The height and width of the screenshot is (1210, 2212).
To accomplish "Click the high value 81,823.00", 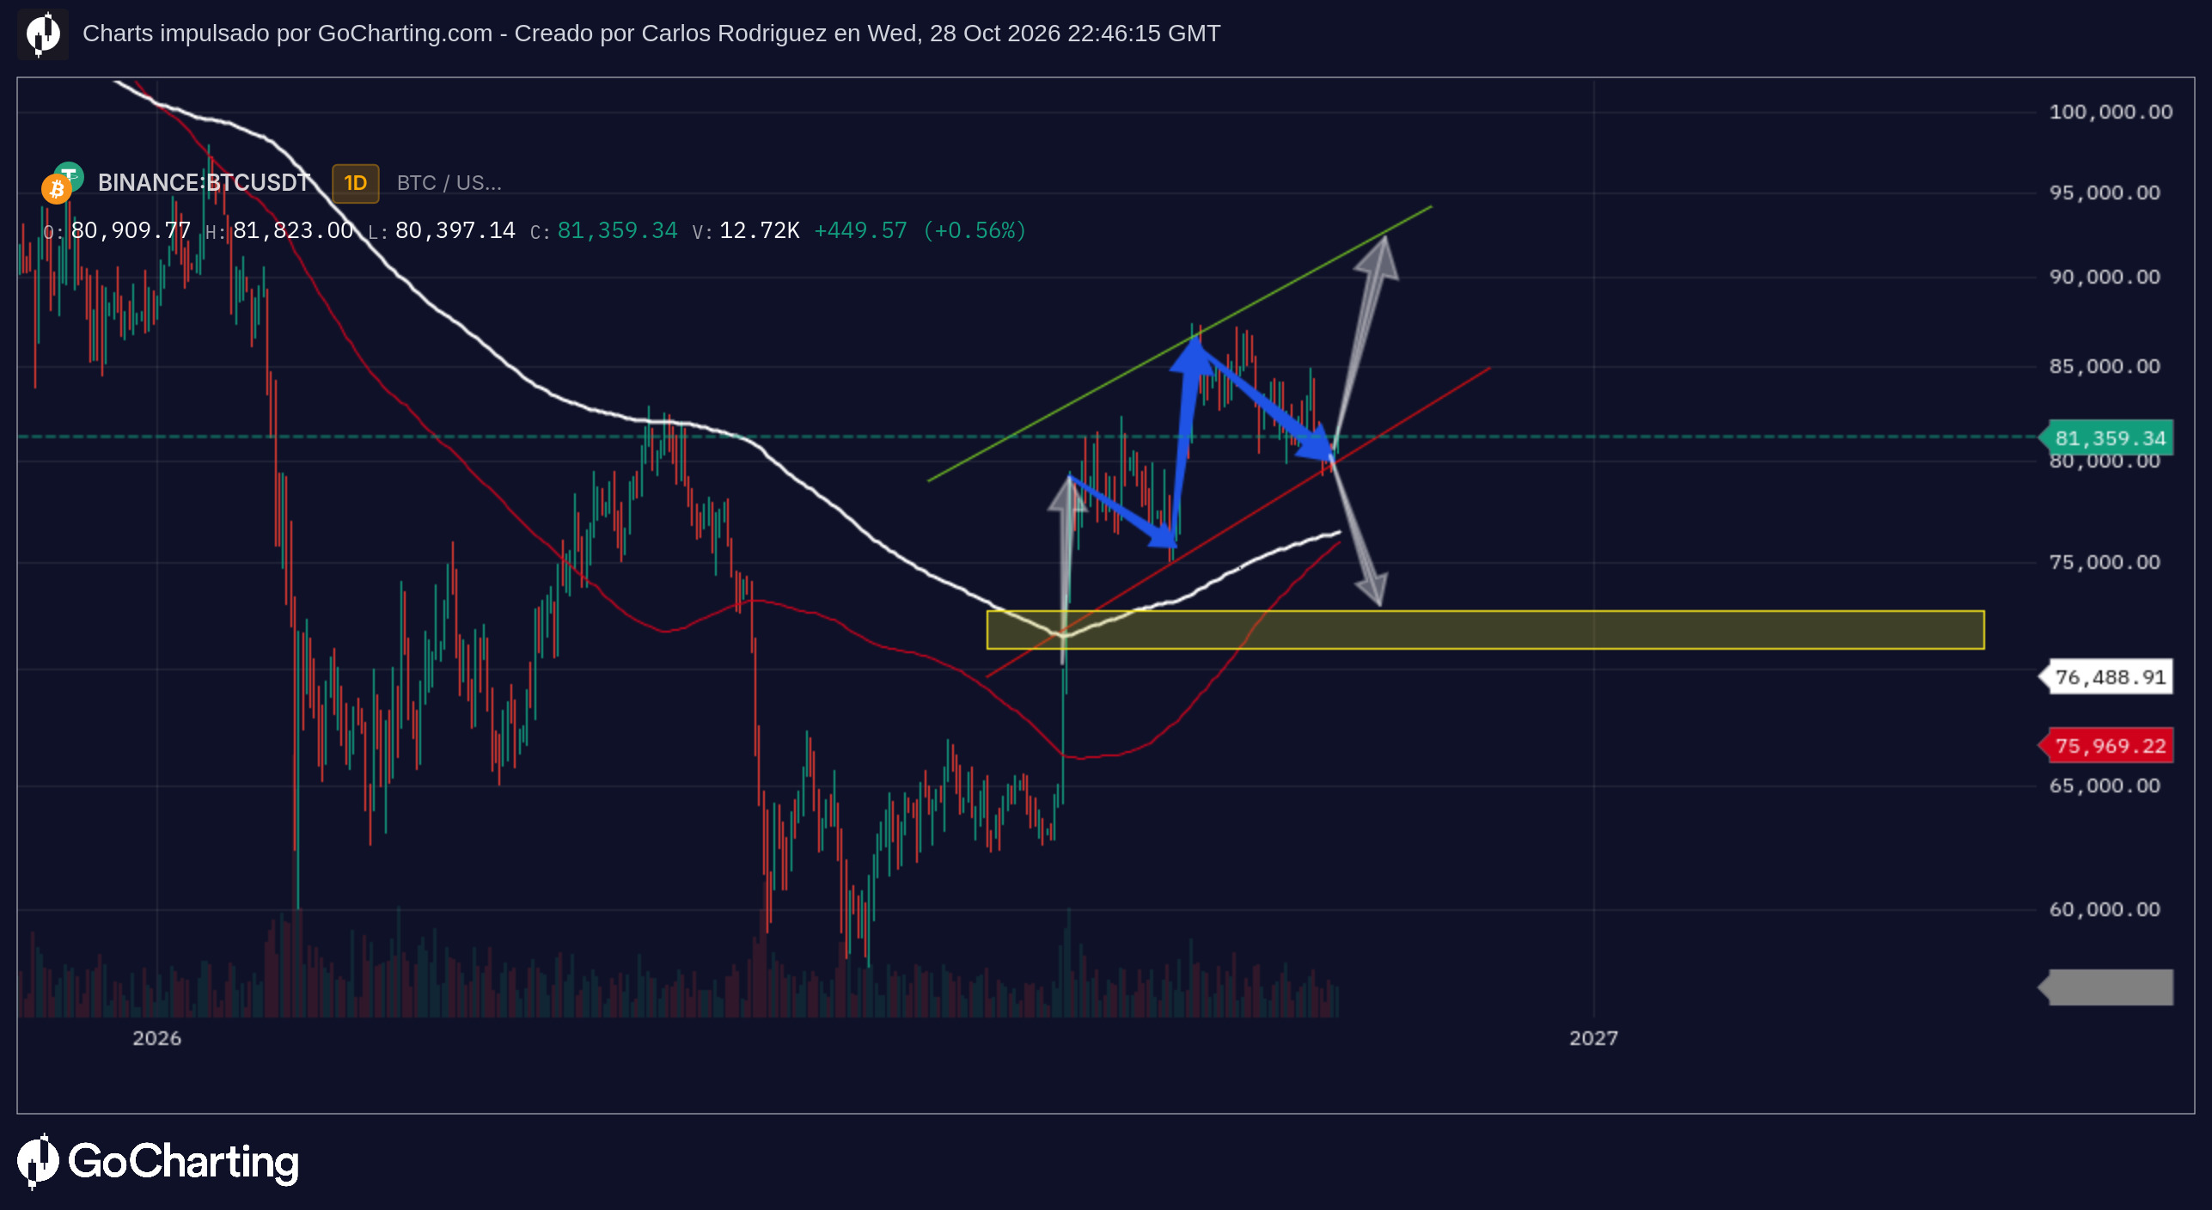I will point(293,230).
